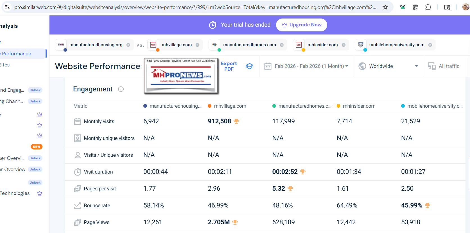
Task: Click the site information icon in address bar
Action: tap(8, 7)
